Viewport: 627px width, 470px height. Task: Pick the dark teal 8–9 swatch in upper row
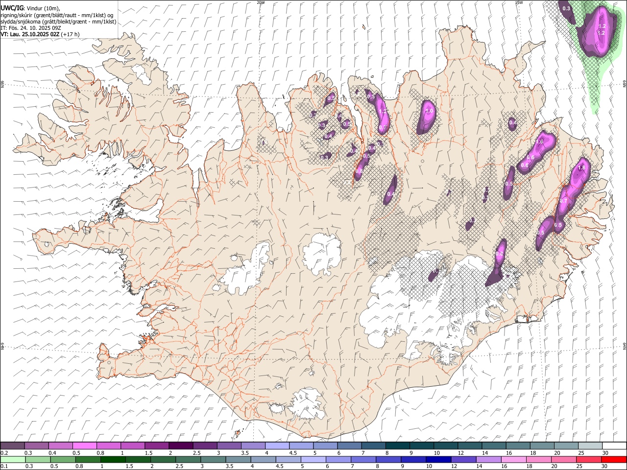pos(397,446)
